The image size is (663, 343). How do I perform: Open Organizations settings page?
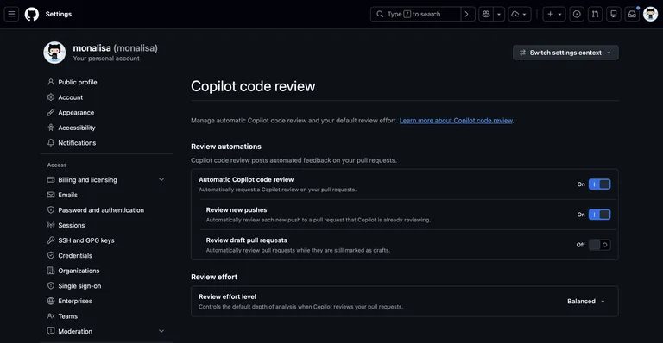point(79,271)
